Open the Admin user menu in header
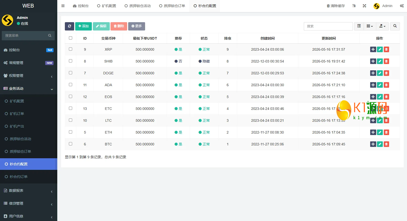The image size is (407, 221). (x=383, y=6)
